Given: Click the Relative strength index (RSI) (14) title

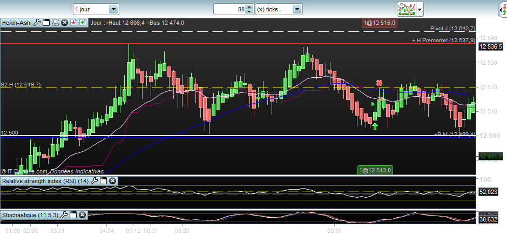Looking at the screenshot, I should click(x=45, y=181).
